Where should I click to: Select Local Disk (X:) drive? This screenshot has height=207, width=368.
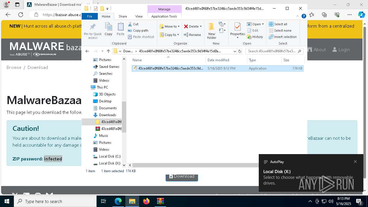(107, 163)
